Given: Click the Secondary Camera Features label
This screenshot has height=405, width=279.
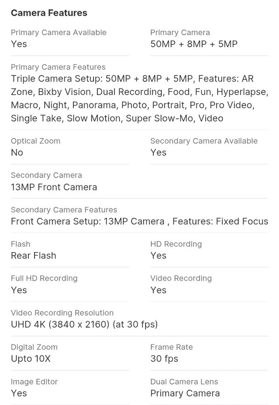Looking at the screenshot, I should (64, 210).
